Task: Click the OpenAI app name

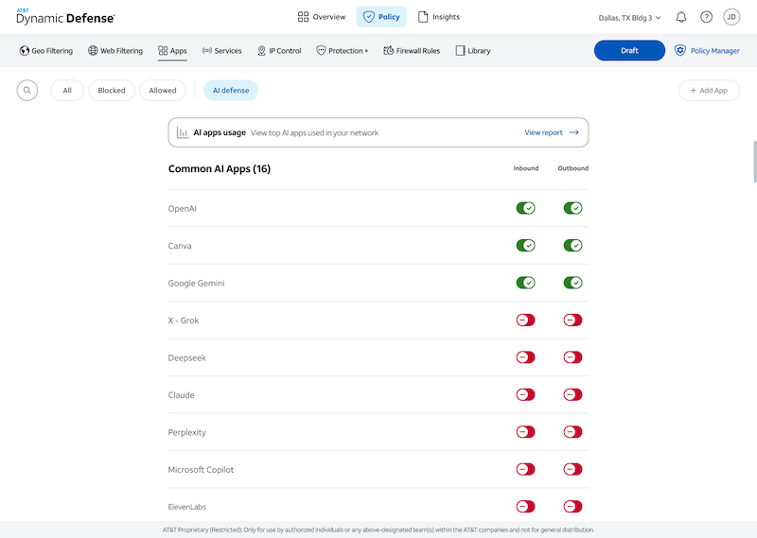Action: coord(182,208)
